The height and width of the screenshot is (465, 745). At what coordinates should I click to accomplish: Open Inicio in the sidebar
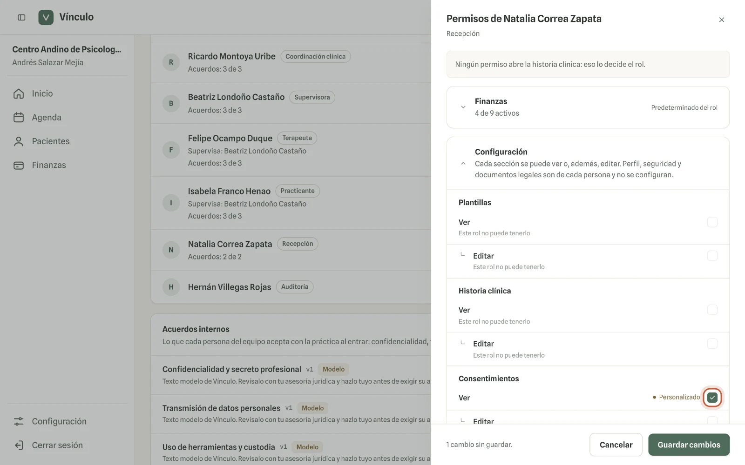pyautogui.click(x=67, y=93)
